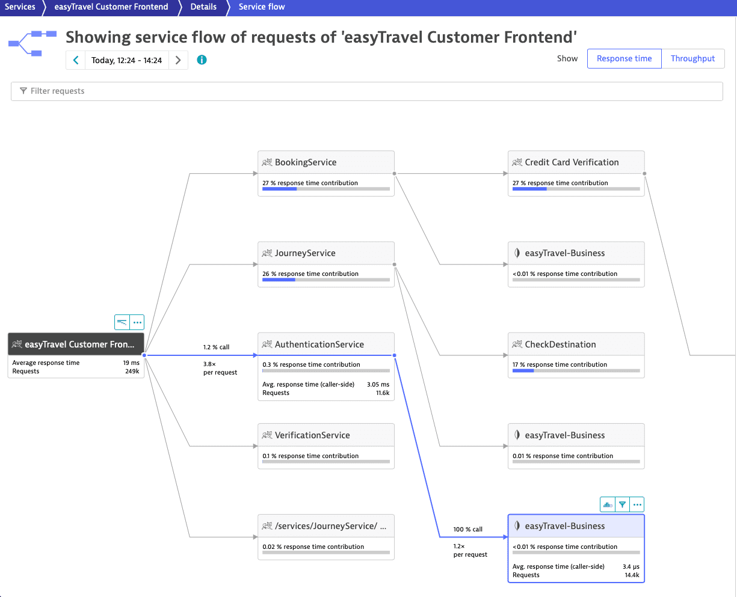Click PurePaths icon above easyTravel Customer Frontend node

pyautogui.click(x=122, y=322)
